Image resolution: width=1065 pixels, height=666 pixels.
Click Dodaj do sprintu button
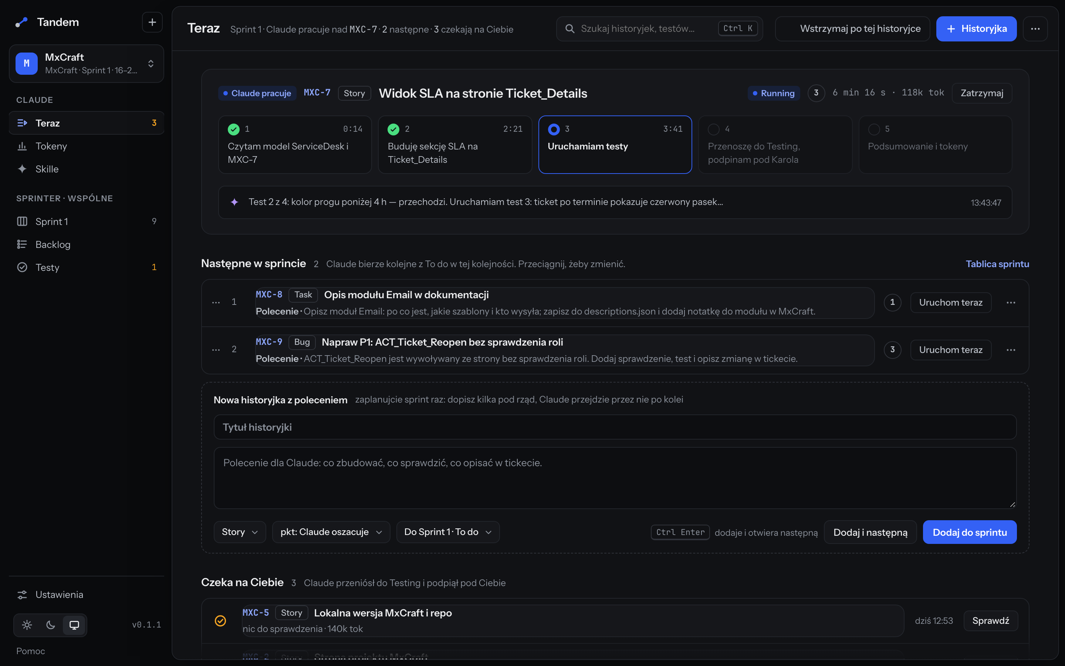pyautogui.click(x=970, y=532)
